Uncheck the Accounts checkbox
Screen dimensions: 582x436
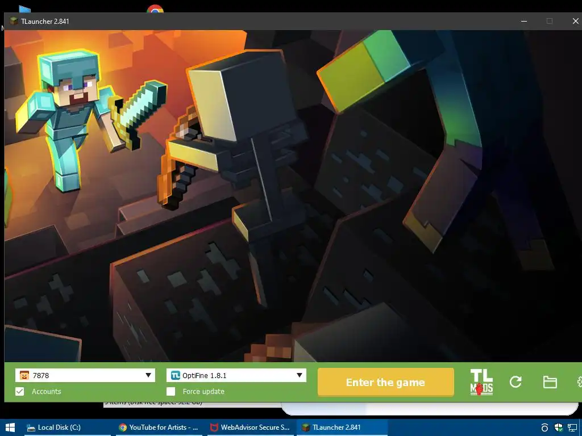click(20, 392)
